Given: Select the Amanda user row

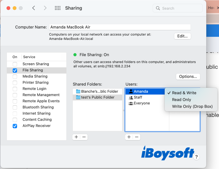Looking at the screenshot, I should (x=145, y=91).
